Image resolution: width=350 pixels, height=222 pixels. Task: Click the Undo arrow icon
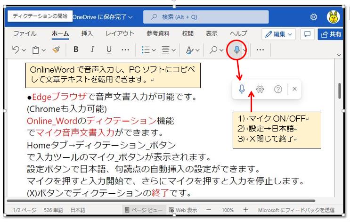coord(16,49)
